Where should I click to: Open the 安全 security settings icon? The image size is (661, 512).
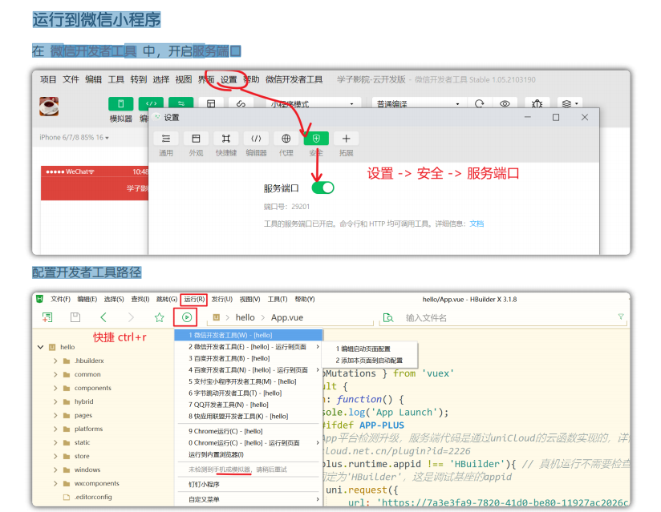pyautogui.click(x=316, y=139)
